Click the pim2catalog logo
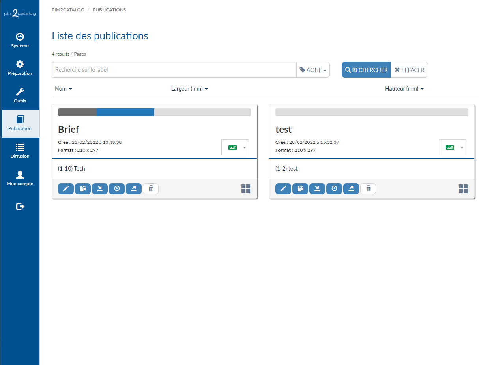Viewport: 479px width, 365px height. pyautogui.click(x=20, y=13)
